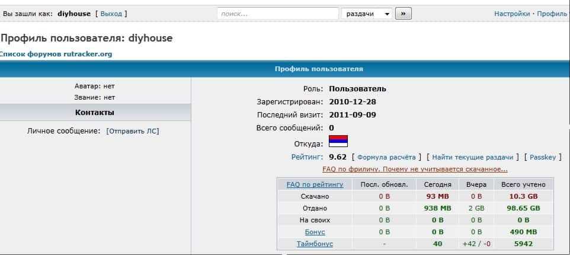570x255 pixels.
Task: Click the page title Профиль пользователя: diyhouse
Action: coord(87,38)
